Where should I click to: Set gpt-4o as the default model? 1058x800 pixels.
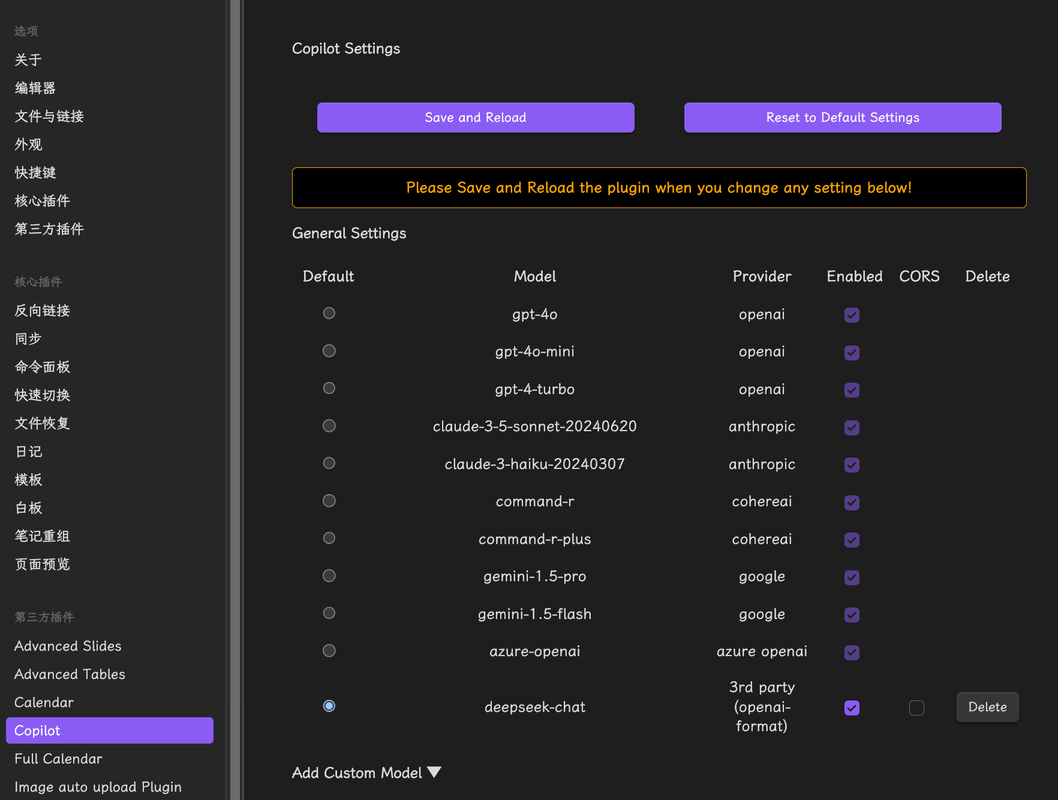pos(329,313)
